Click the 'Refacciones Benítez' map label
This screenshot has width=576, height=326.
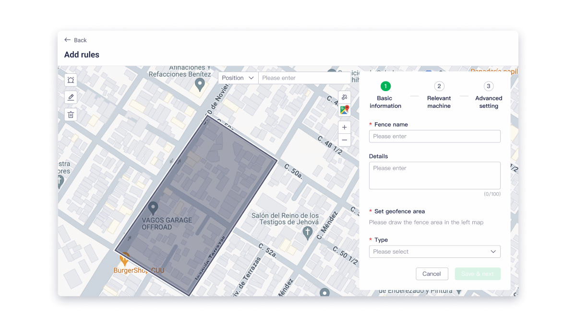click(x=180, y=74)
